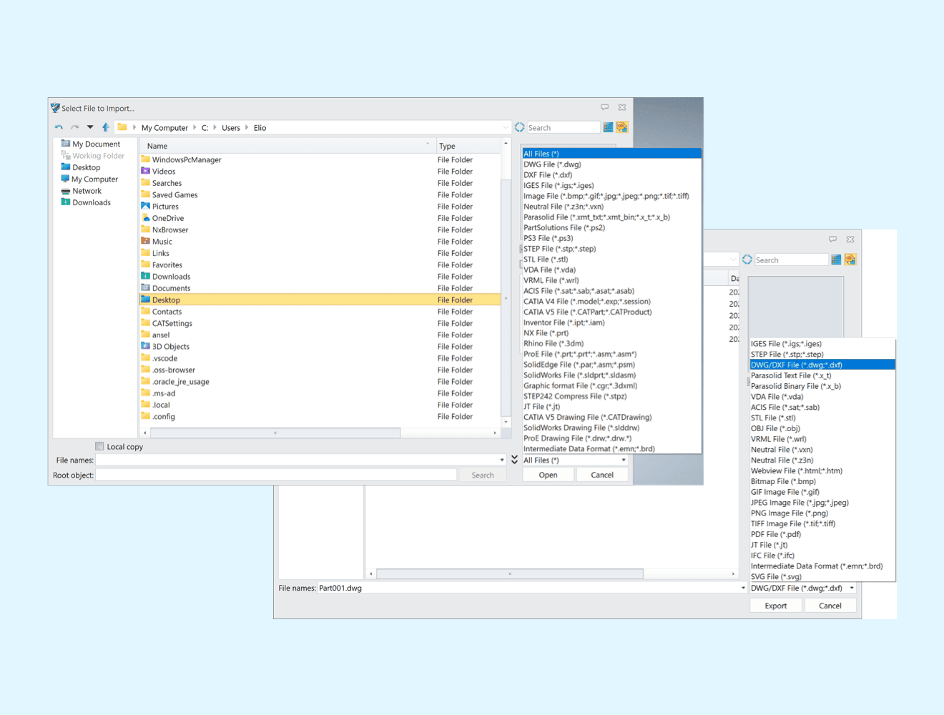Click the back arrow in import dialog

[x=59, y=127]
